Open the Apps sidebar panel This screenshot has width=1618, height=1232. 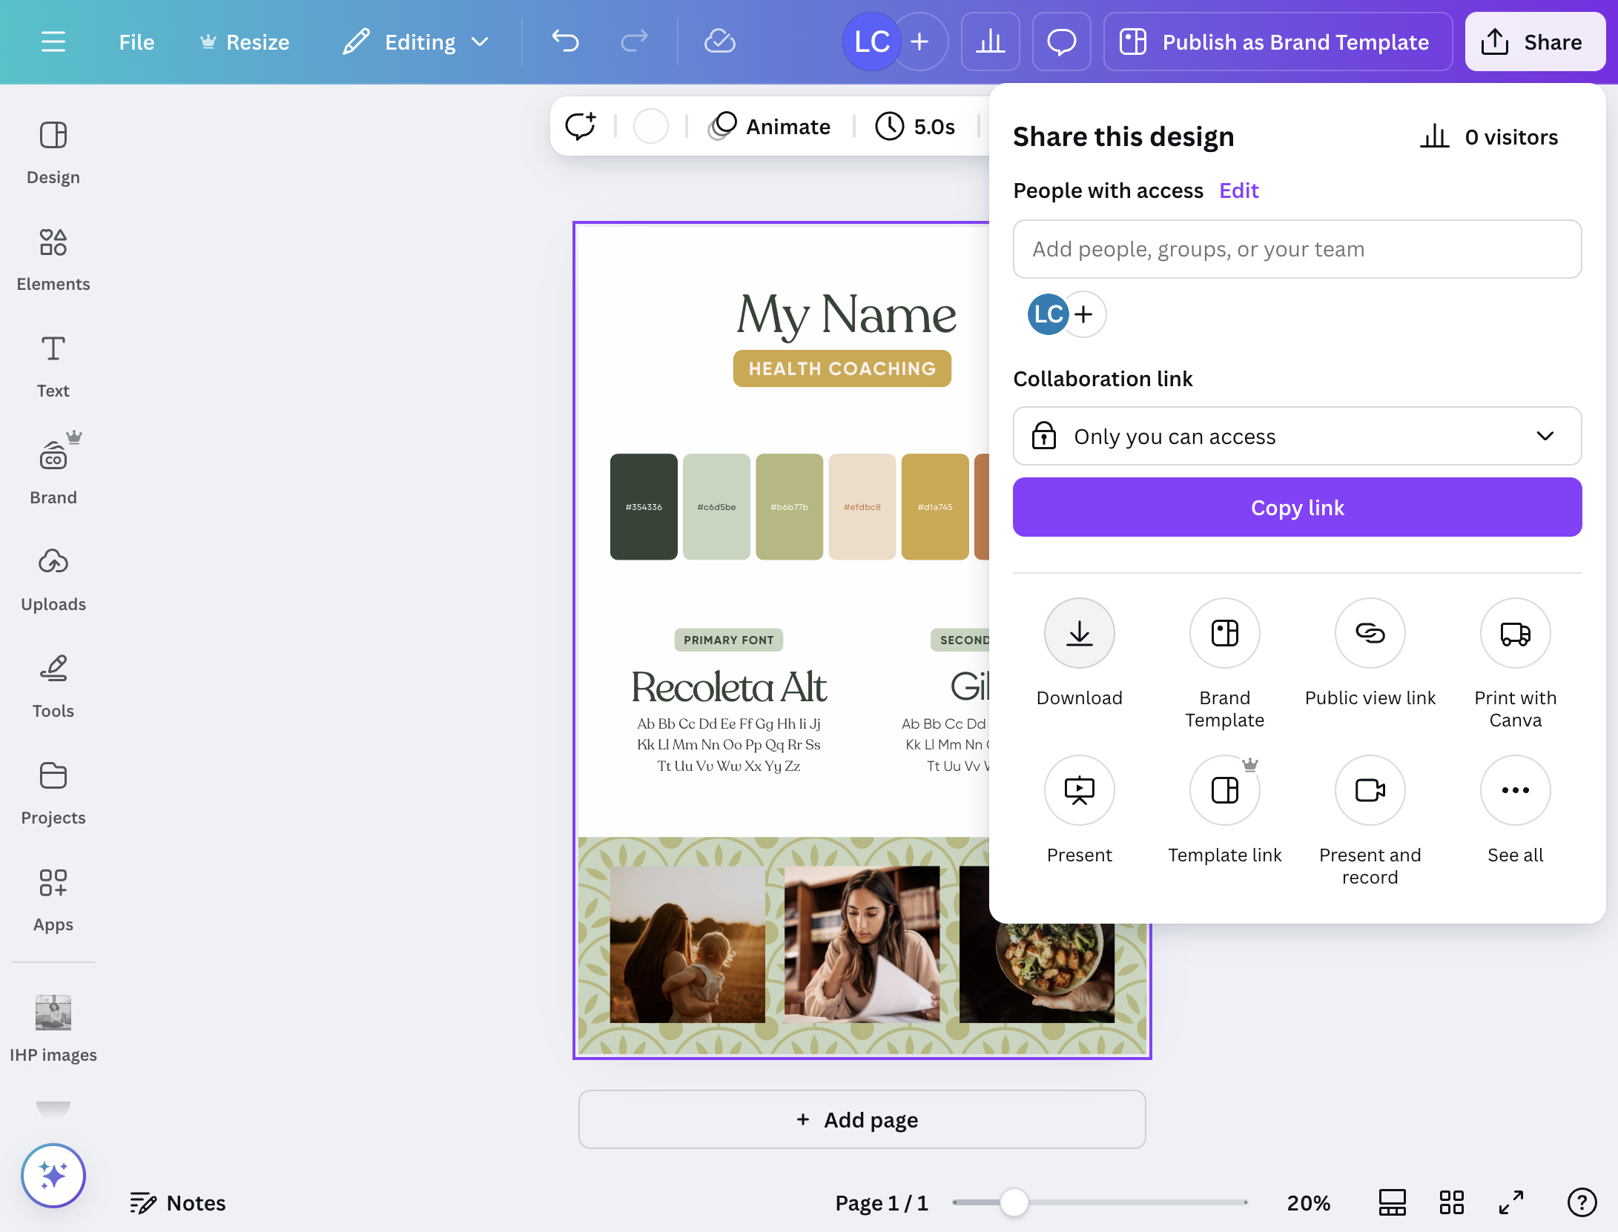tap(53, 900)
